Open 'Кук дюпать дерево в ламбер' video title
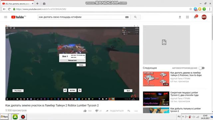This screenshot has width=213, height=120. click(186, 74)
